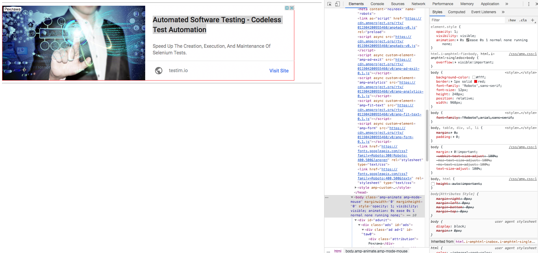
Task: Open the white background-color swatch
Action: tap(474, 77)
